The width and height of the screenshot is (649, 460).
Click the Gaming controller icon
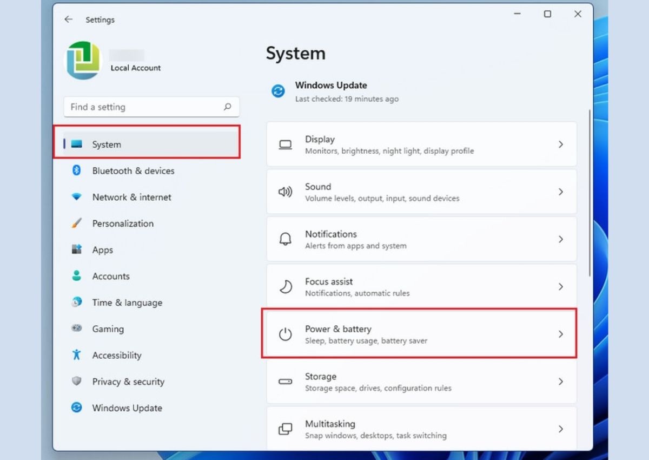(x=77, y=328)
